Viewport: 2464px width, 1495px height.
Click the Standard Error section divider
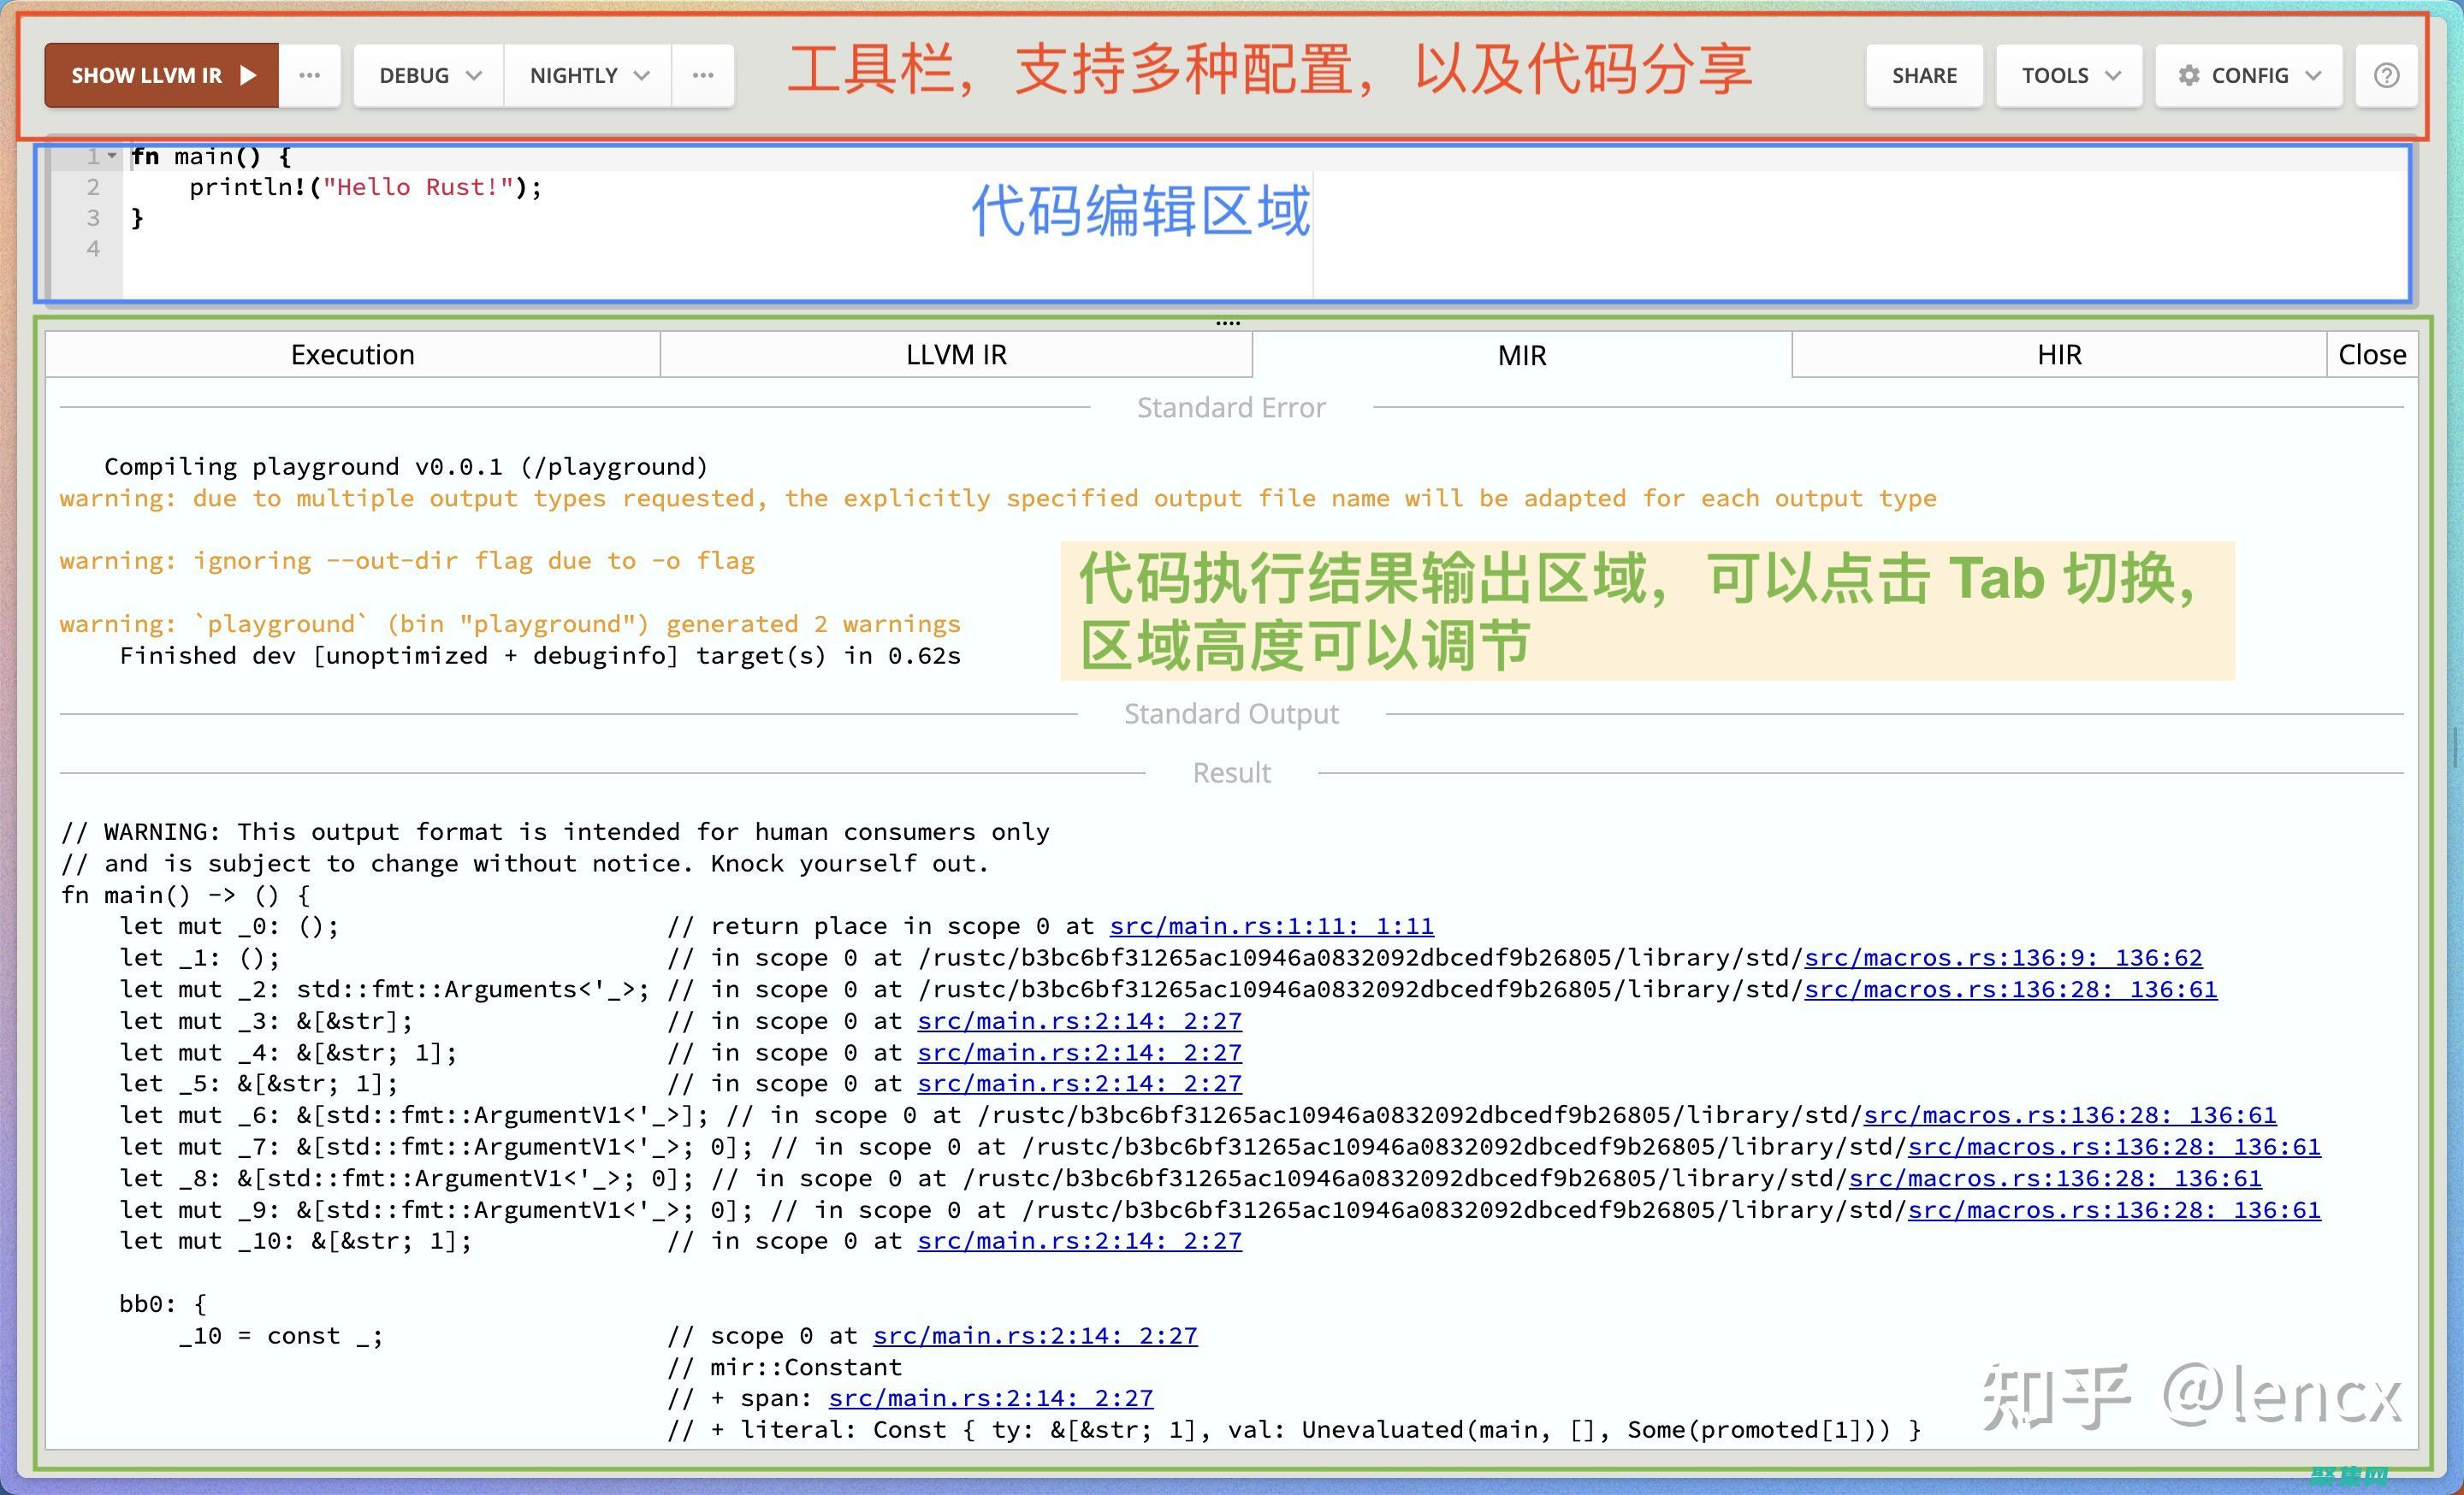[1232, 406]
